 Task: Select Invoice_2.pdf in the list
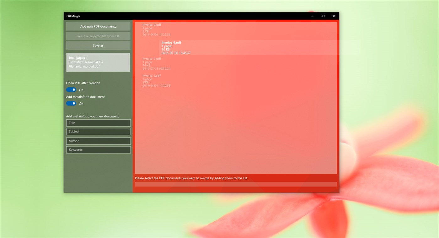coord(236,30)
